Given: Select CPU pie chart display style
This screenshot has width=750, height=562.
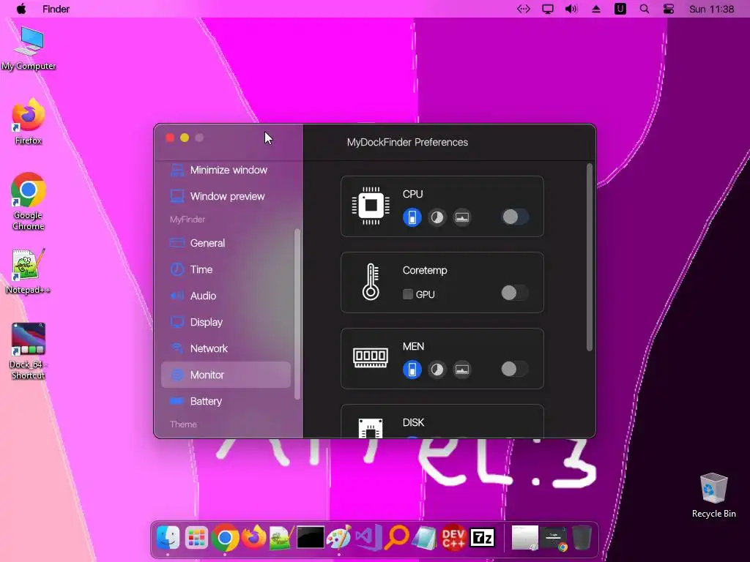Looking at the screenshot, I should pos(437,217).
